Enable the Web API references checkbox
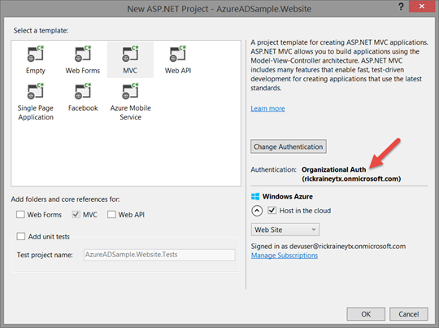 (111, 215)
